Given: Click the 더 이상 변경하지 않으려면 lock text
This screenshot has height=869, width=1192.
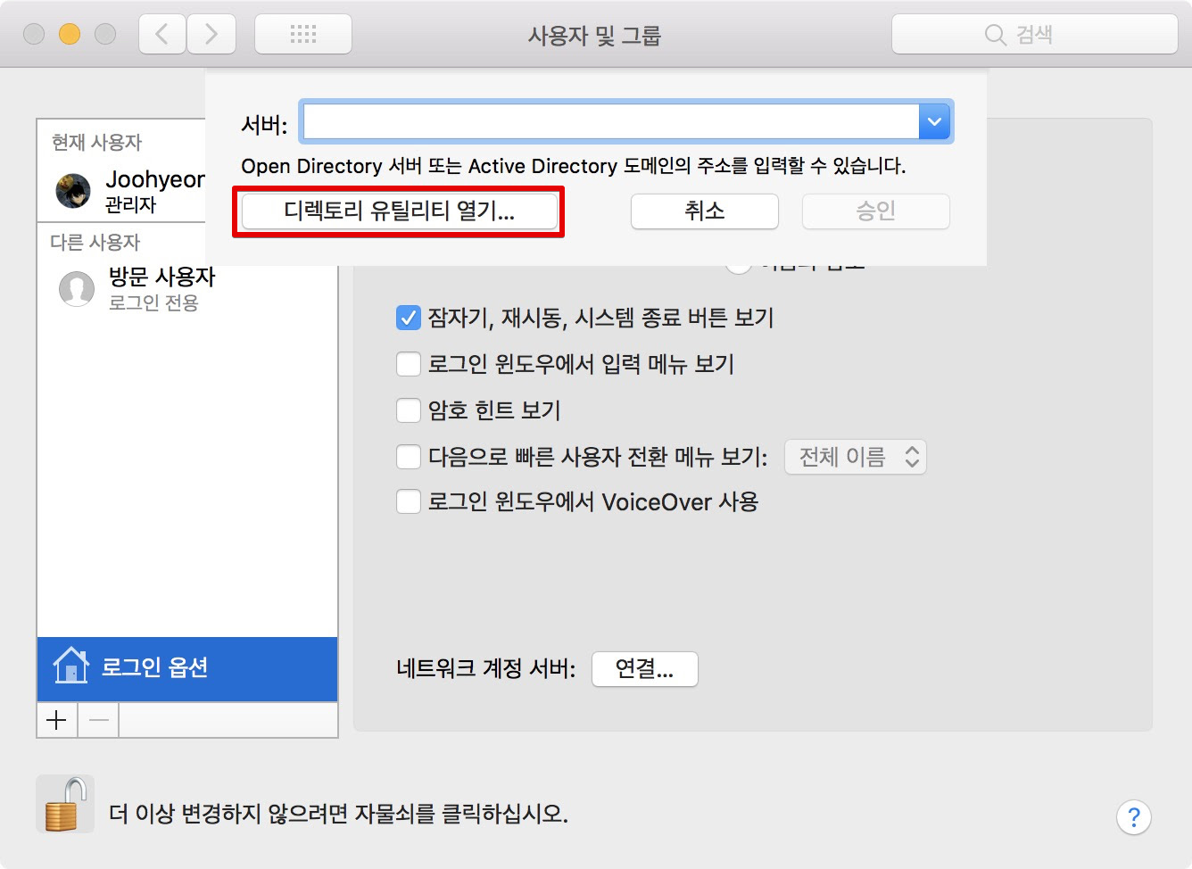Looking at the screenshot, I should point(339,814).
